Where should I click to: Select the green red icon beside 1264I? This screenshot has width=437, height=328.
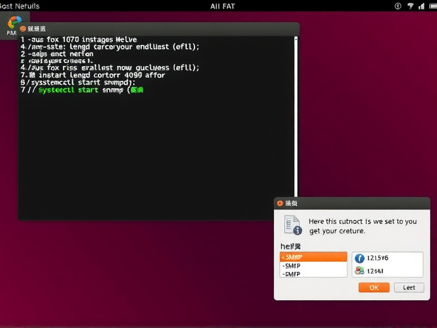(359, 270)
